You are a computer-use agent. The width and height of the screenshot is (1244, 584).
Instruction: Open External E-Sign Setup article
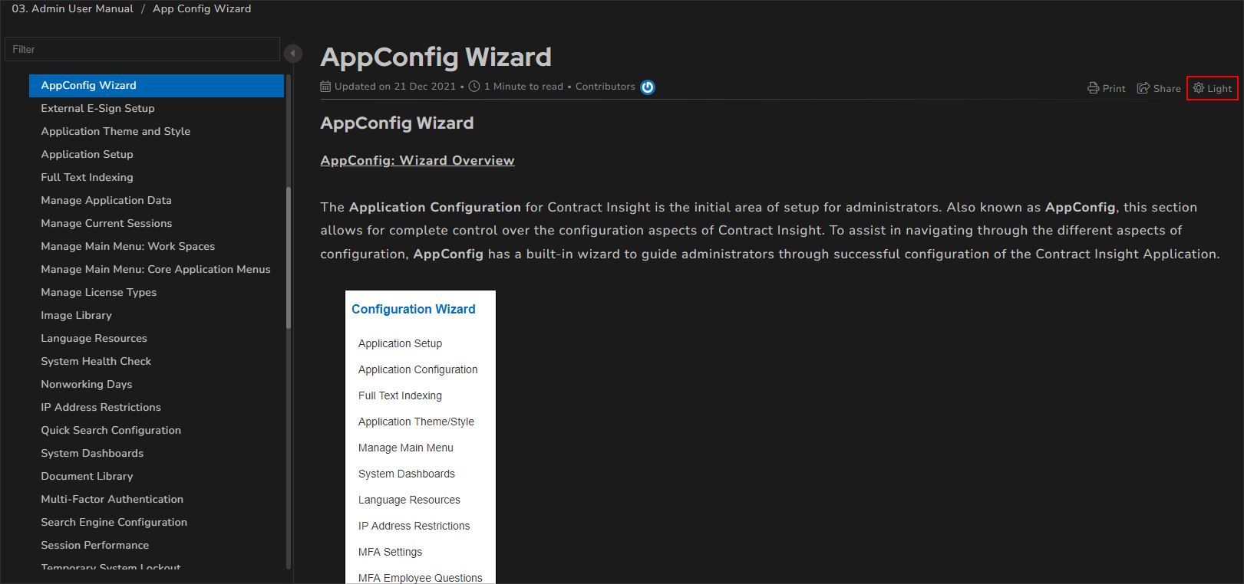(97, 108)
